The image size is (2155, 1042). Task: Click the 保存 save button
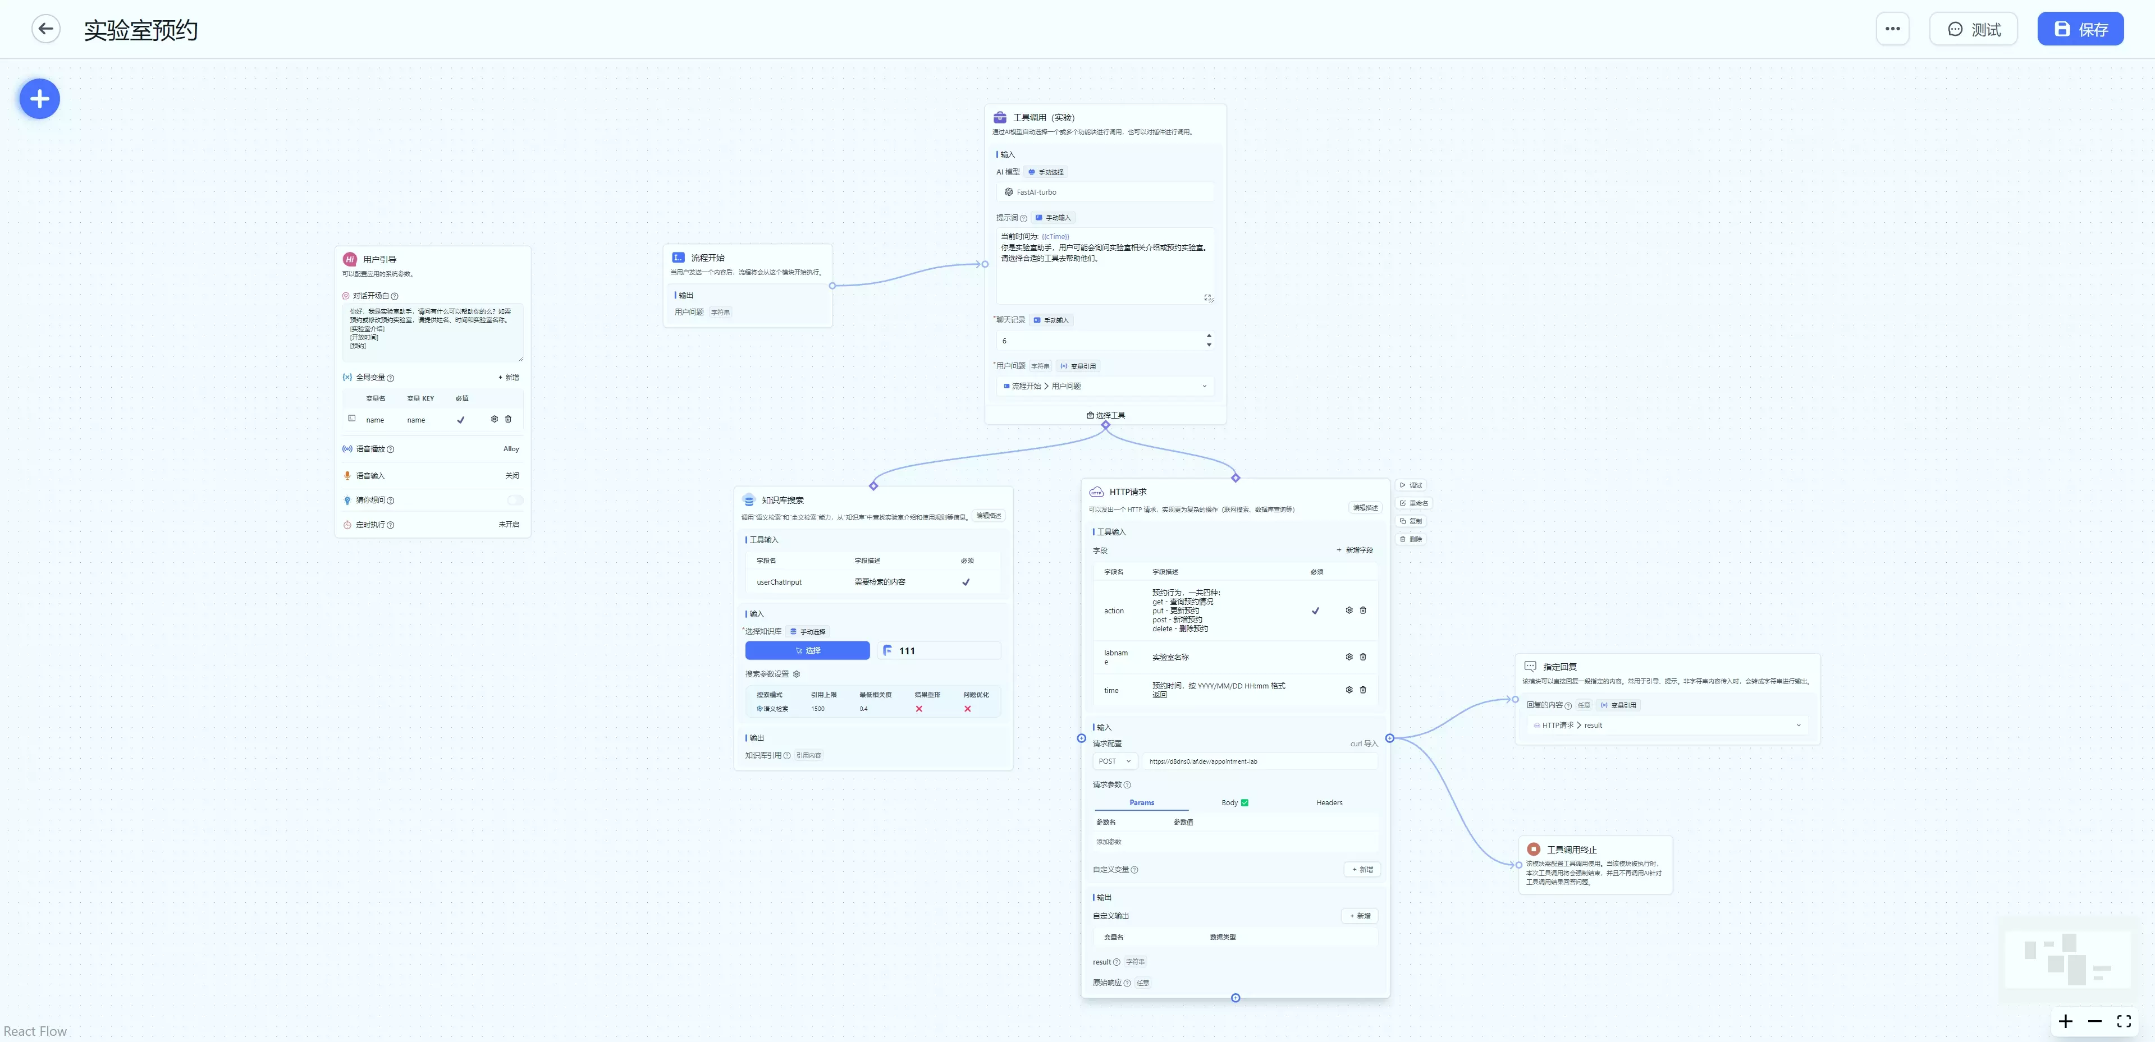coord(2080,29)
